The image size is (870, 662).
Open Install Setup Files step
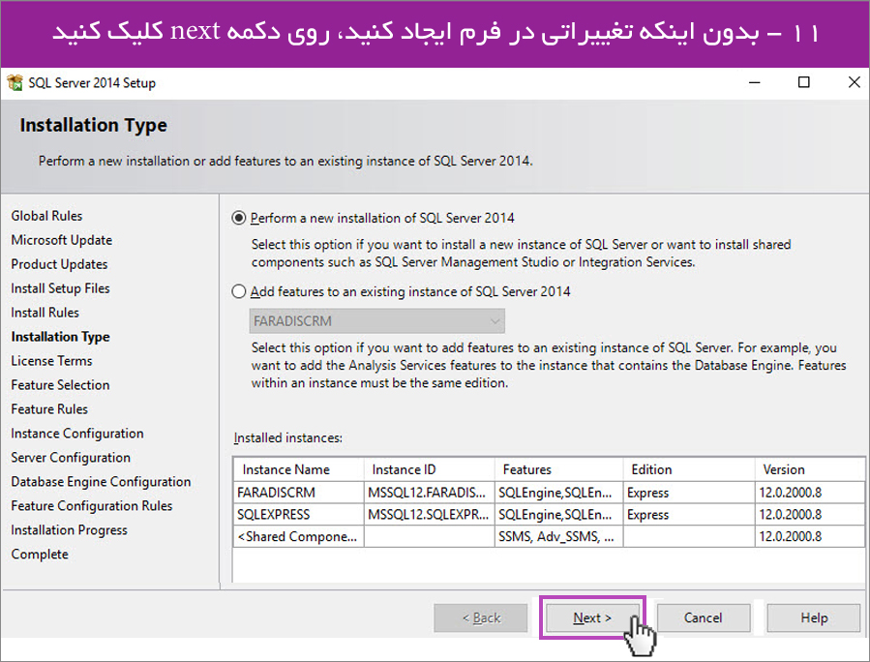pos(60,288)
